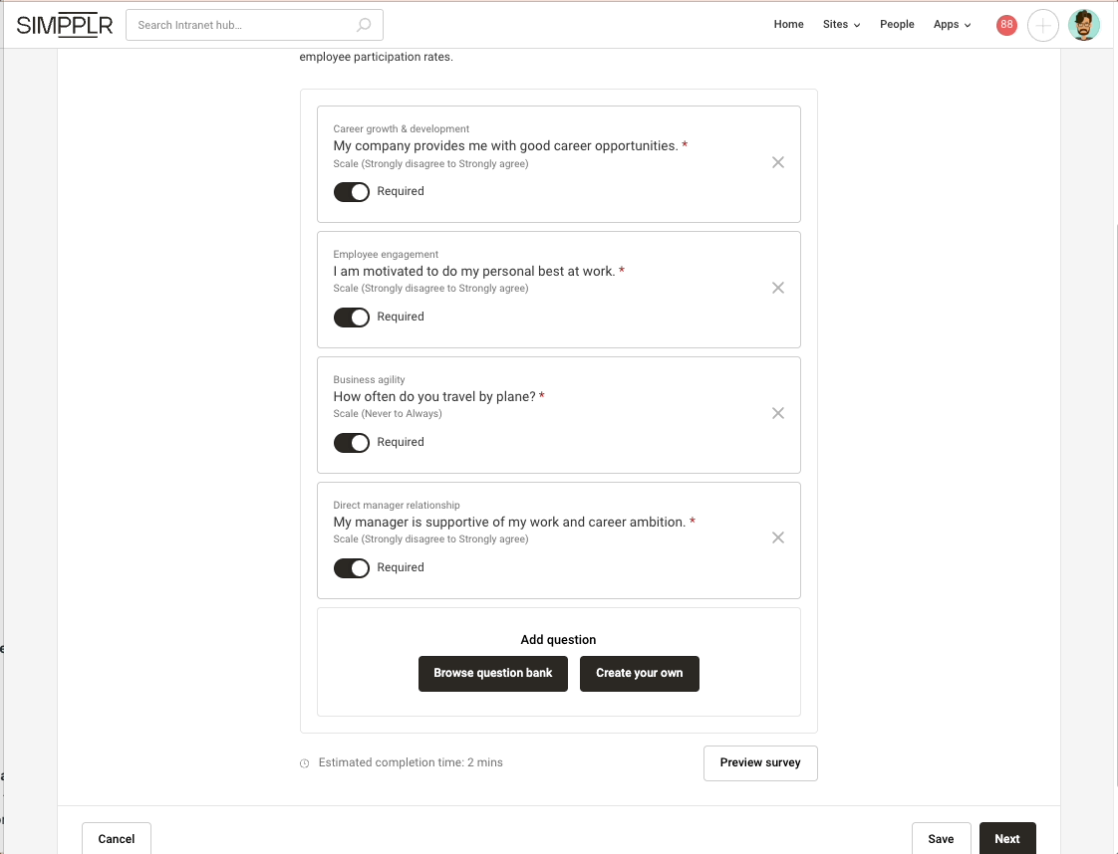Click inside the Search Intranet hub field
Viewport: 1118px width, 854px height.
239,24
